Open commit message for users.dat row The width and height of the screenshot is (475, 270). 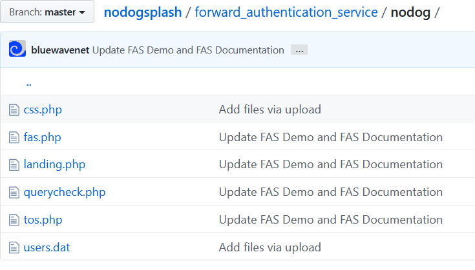click(x=270, y=247)
